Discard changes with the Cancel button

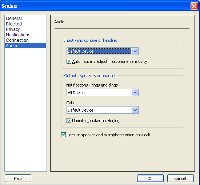180,178
